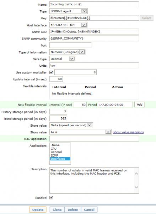Click the Key field with ifInOctets value
This screenshot has height=214, width=156.
click(x=94, y=18)
